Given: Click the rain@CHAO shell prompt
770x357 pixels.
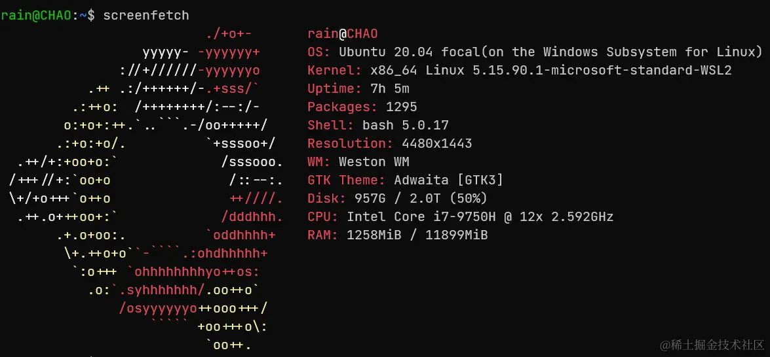Looking at the screenshot, I should click(47, 15).
